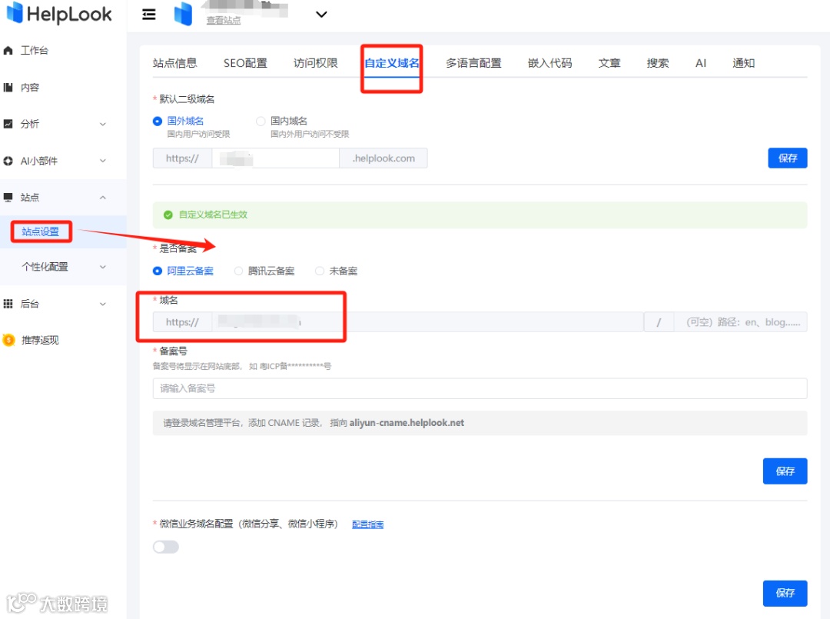Choose 腾讯云备案 as filing type
This screenshot has width=830, height=619.
pos(238,271)
